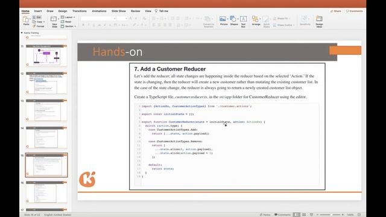Click the Paste clipboard icon

[x=25, y=20]
